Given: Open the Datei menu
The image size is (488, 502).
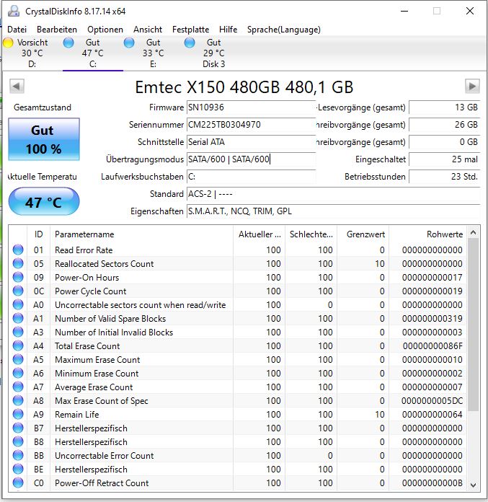Looking at the screenshot, I should (x=17, y=30).
